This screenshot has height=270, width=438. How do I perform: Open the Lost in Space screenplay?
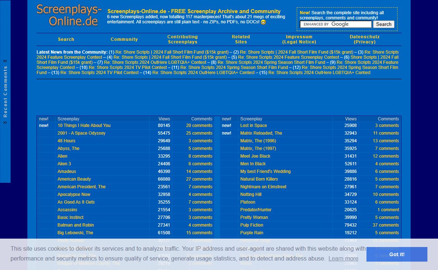click(253, 126)
